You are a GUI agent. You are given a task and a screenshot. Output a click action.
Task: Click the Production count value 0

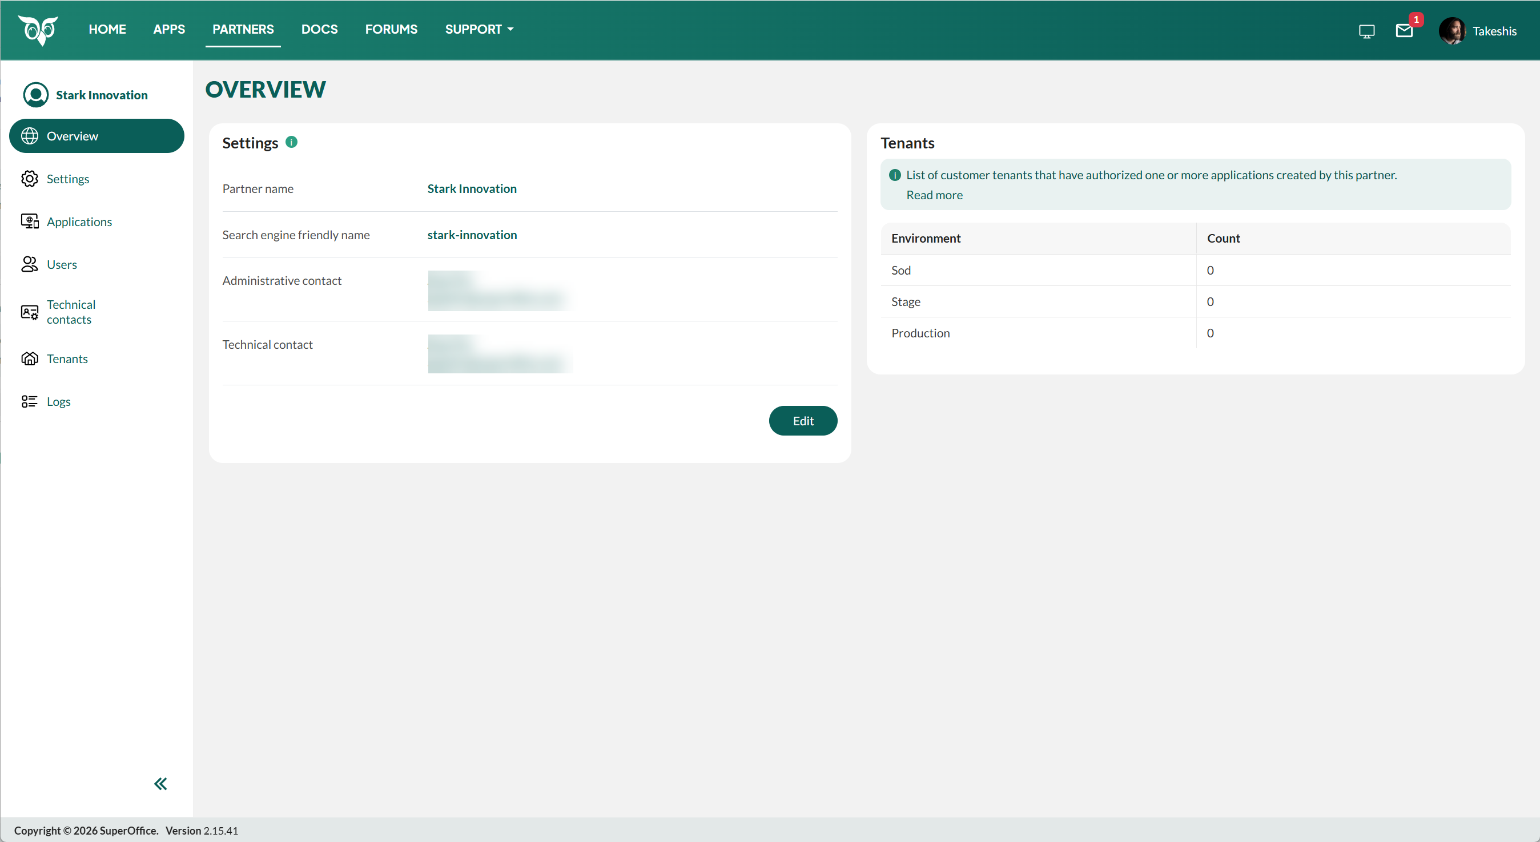tap(1210, 333)
